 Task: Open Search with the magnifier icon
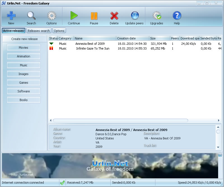point(31,15)
